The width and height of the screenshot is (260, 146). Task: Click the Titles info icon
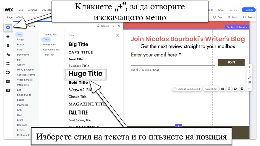tap(117, 35)
